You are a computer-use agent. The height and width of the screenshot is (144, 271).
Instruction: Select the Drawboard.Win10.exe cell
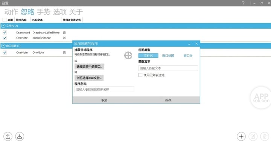click(46, 33)
